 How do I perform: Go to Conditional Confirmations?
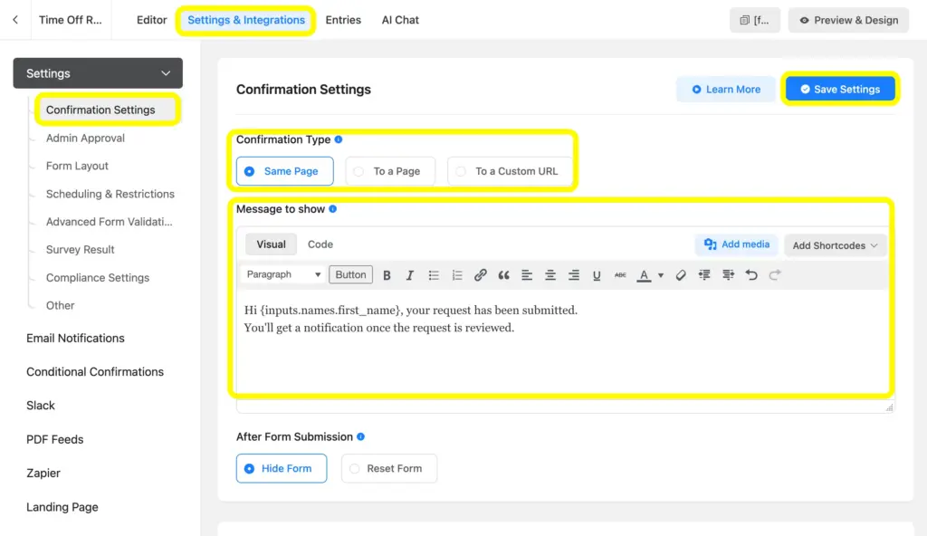pos(94,371)
